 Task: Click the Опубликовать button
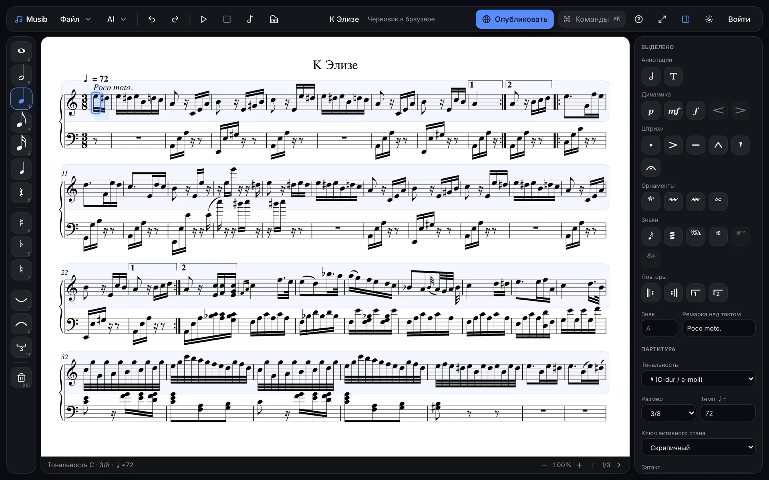pos(515,19)
